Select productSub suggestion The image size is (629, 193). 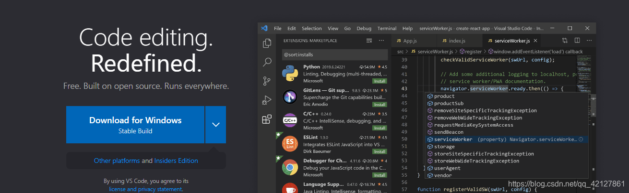point(508,103)
